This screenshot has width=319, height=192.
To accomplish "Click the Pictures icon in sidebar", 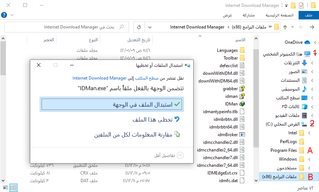I will (304, 72).
